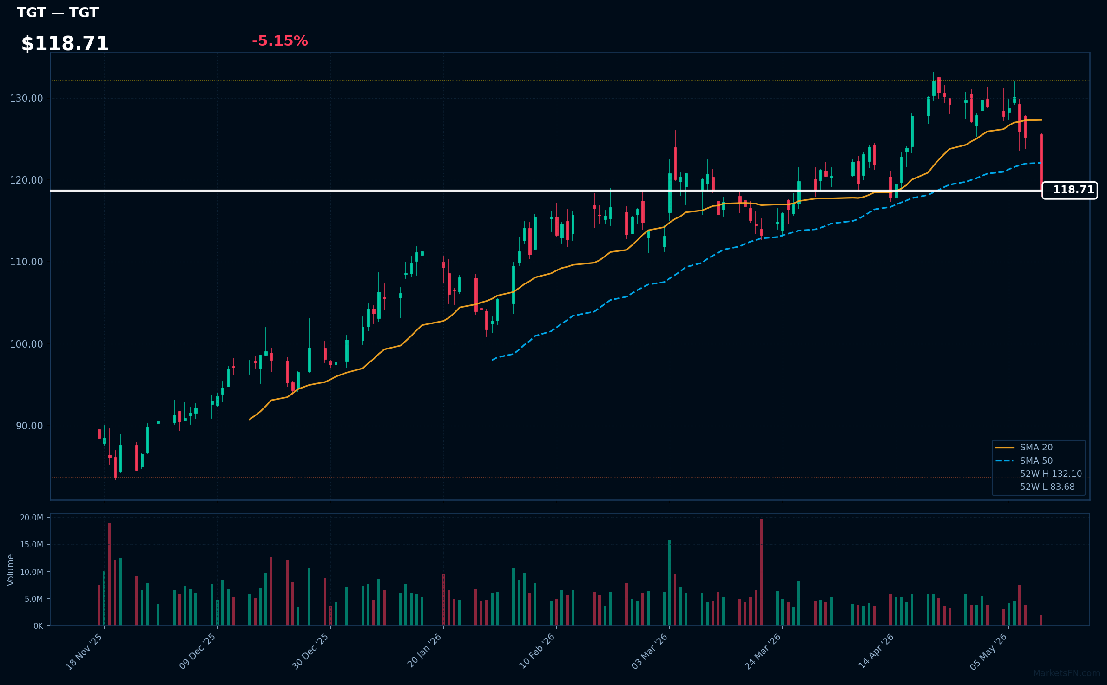Click the 100.00 price axis label
1107x685 pixels.
coord(26,344)
